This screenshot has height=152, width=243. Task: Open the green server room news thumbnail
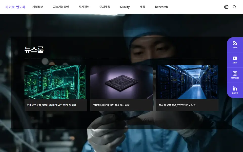56,82
